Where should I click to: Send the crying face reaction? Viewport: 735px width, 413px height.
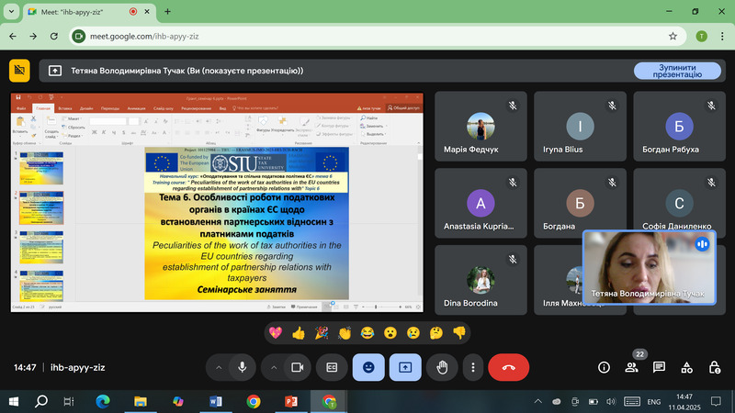413,333
